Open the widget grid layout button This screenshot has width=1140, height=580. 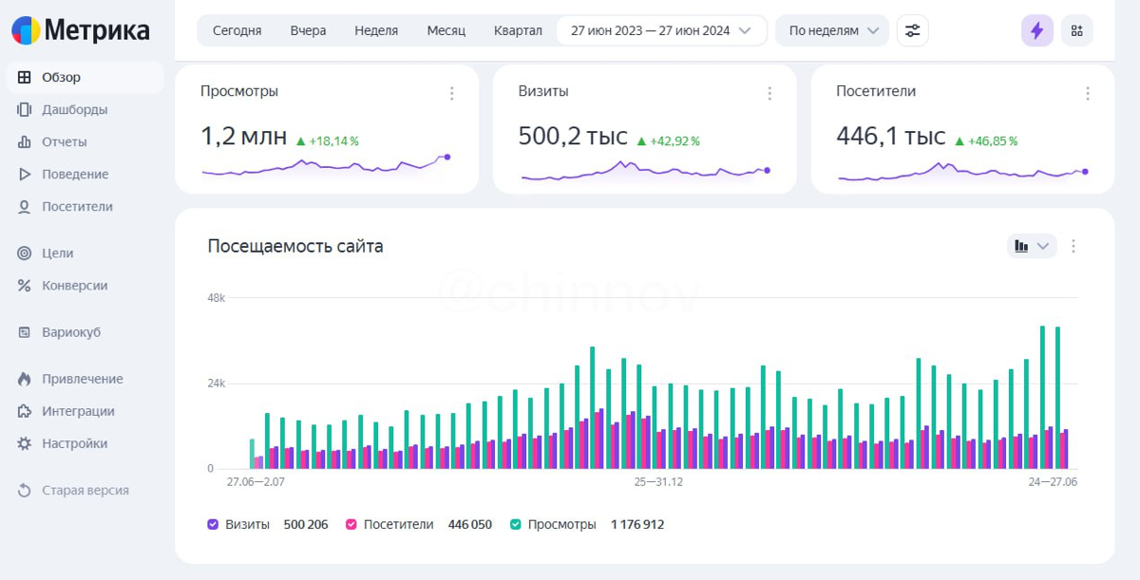[1076, 30]
